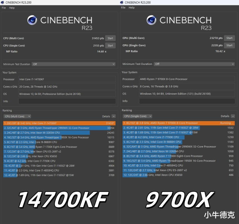Start Single Core test in left window
239x224 pixels.
[x=110, y=46]
